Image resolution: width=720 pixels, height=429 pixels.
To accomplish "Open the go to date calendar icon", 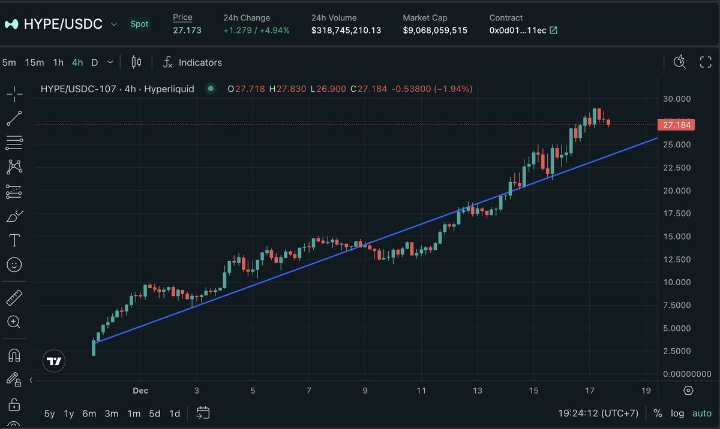I will click(x=203, y=413).
